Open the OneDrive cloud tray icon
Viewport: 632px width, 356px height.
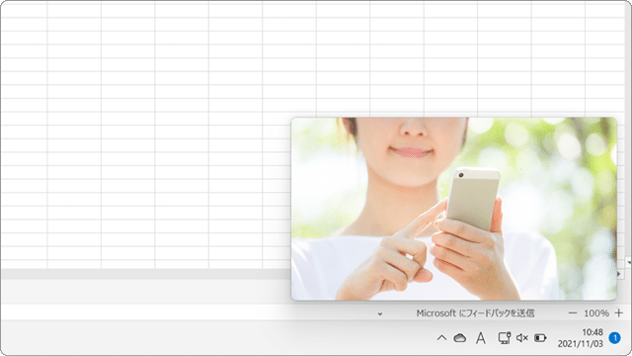[x=460, y=338]
